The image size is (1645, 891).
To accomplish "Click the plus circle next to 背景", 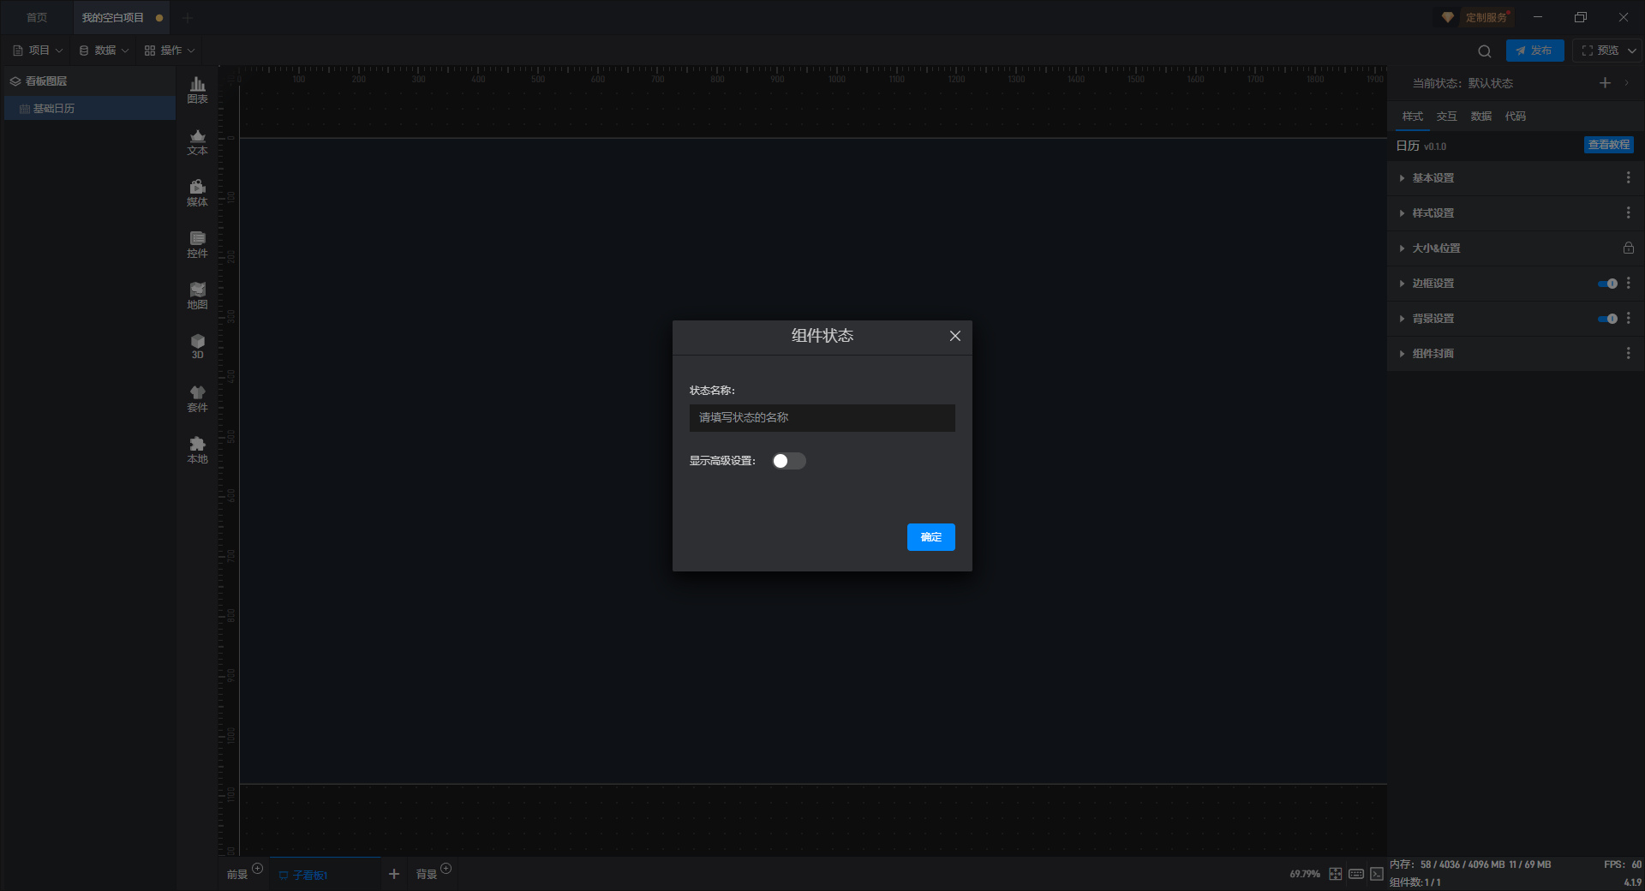I will (446, 869).
